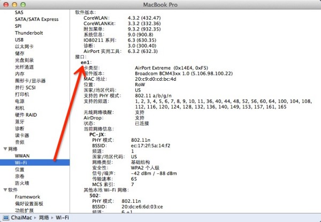The image size is (321, 222).
Task: Click the 已连接 status value
Action: coord(142,124)
